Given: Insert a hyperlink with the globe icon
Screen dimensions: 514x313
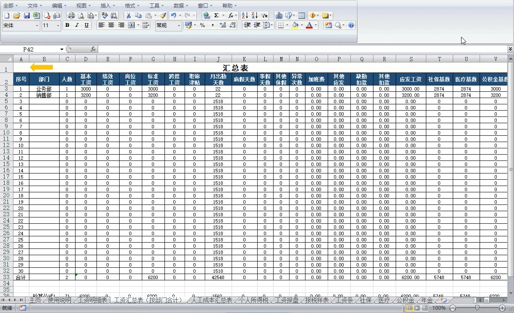Looking at the screenshot, I should 206,16.
